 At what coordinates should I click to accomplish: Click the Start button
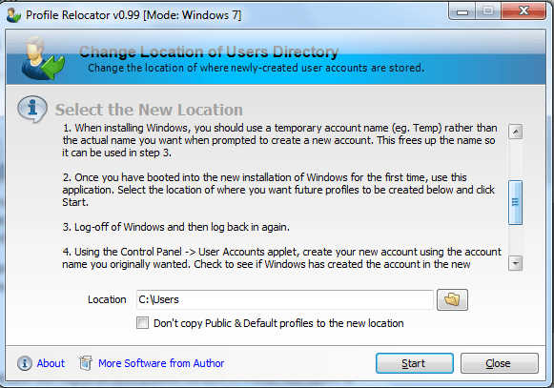point(415,363)
